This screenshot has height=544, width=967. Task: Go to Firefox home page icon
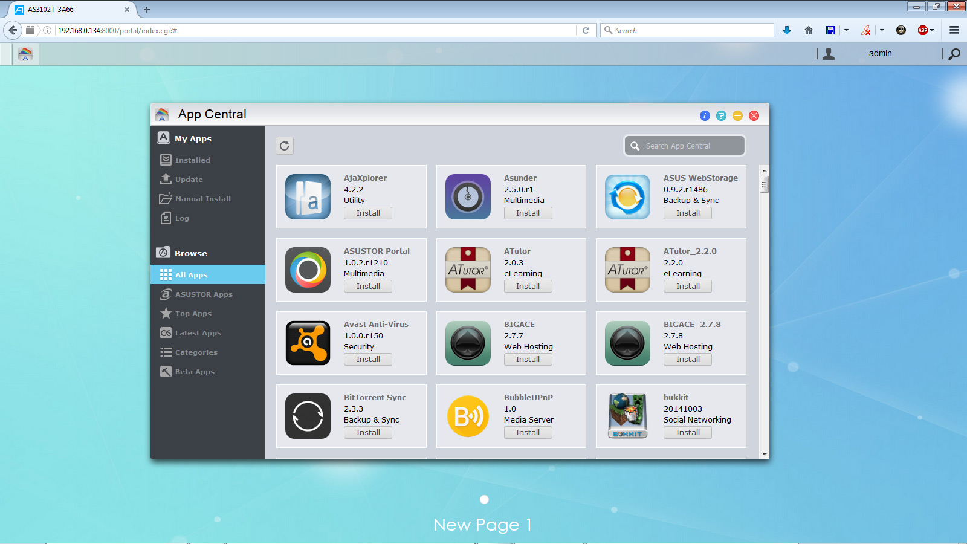click(x=809, y=30)
